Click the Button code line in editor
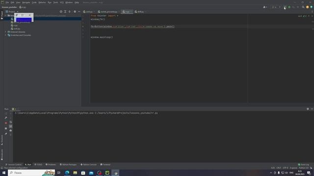The height and width of the screenshot is (176, 314). (x=132, y=26)
